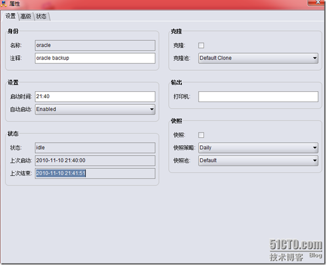Switch to the 高级 tab
The image size is (326, 265).
point(26,17)
